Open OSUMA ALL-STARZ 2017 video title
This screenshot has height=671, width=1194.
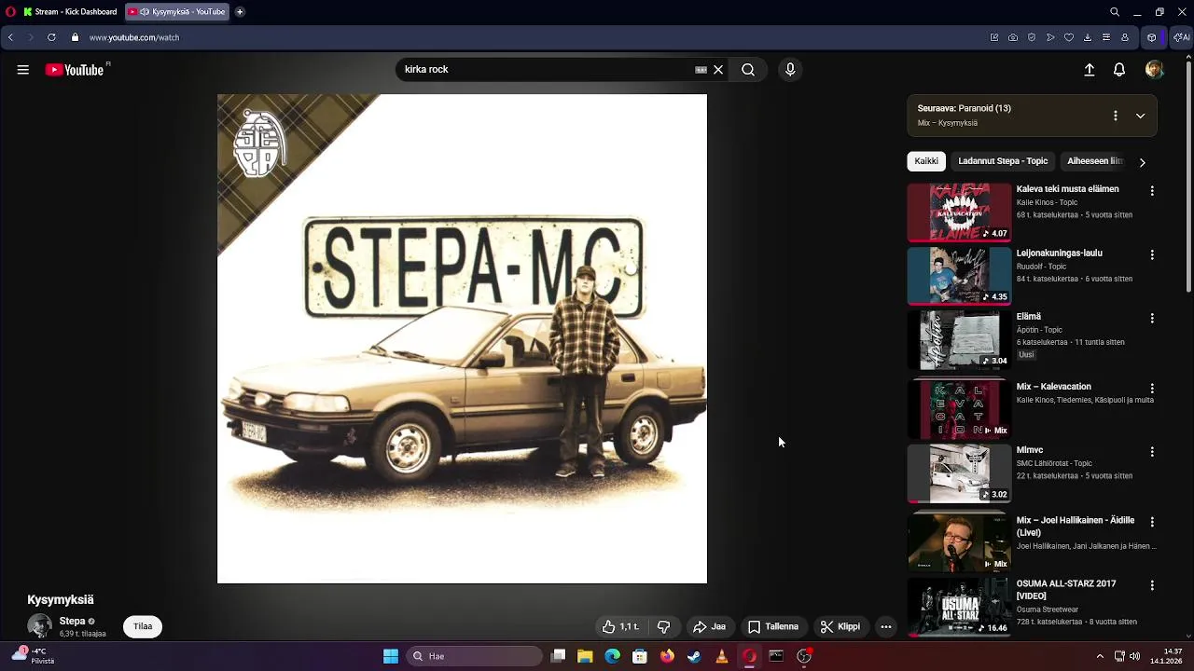point(1065,590)
